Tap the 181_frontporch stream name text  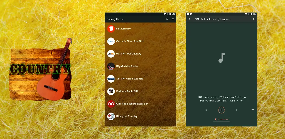222,97
